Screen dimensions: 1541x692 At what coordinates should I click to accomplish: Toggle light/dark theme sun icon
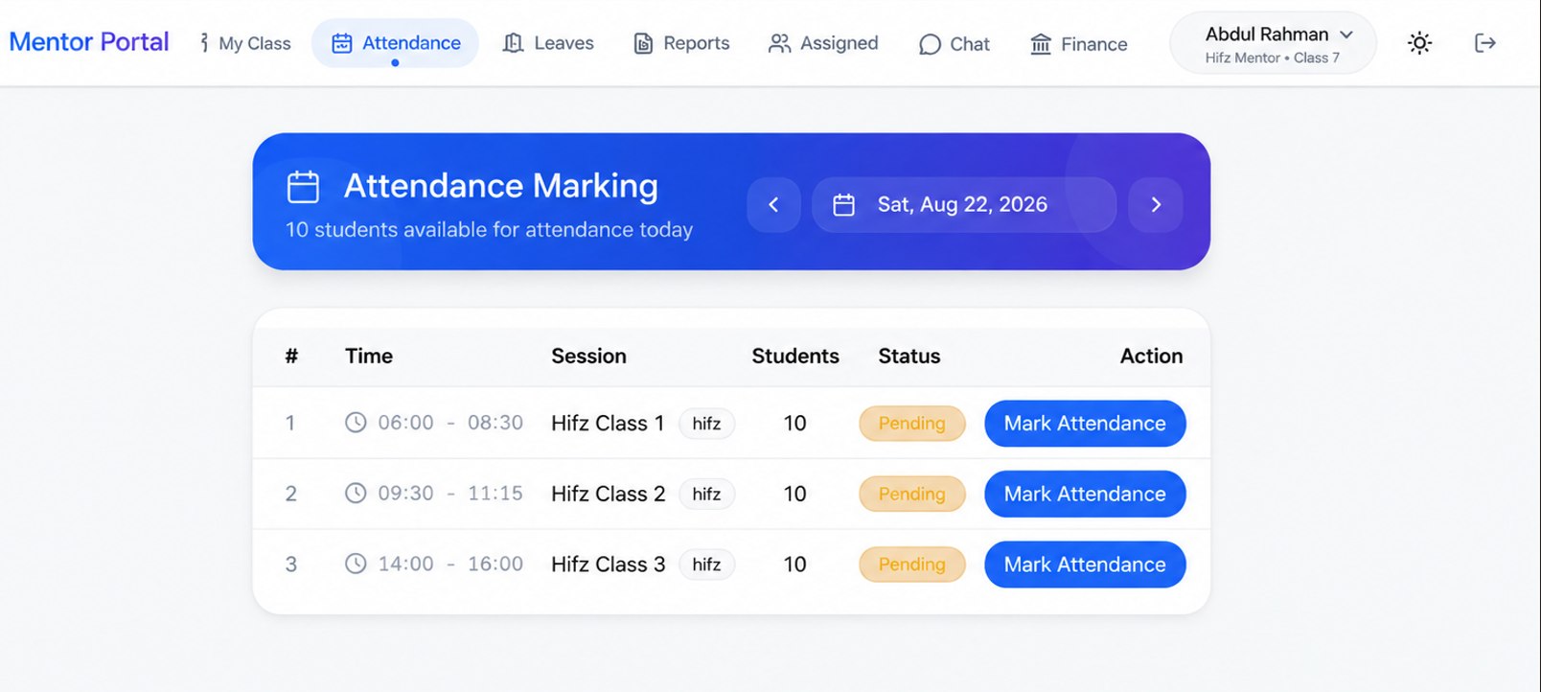pos(1419,43)
